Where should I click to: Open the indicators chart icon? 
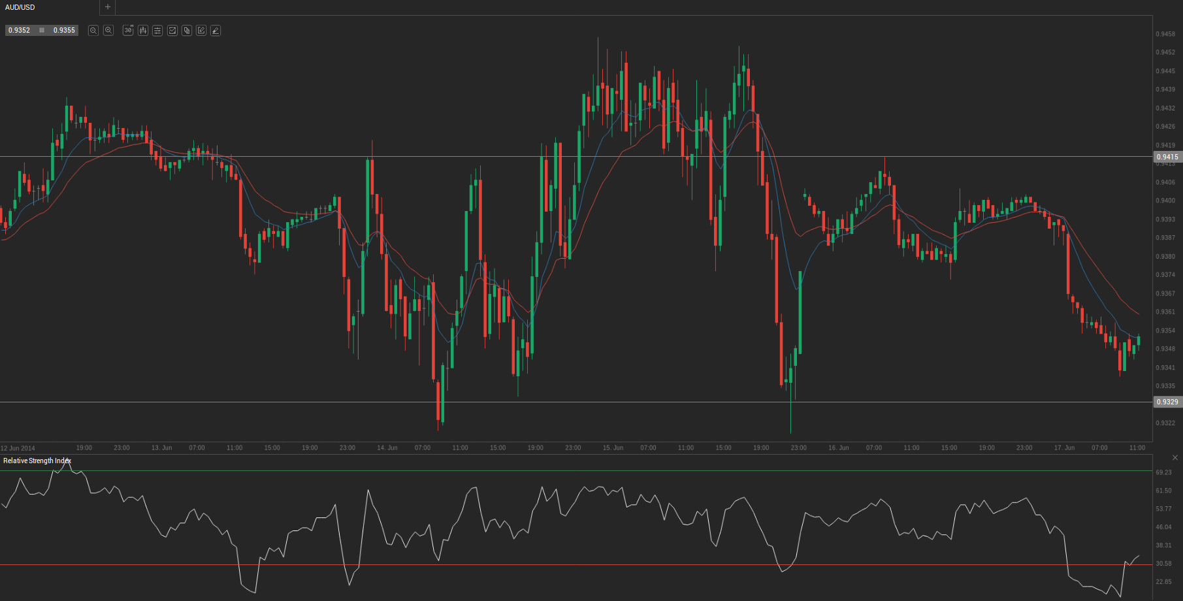[172, 31]
